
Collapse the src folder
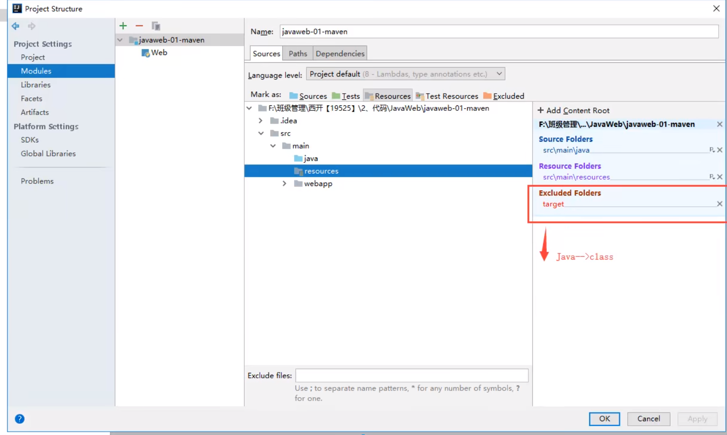pyautogui.click(x=261, y=134)
